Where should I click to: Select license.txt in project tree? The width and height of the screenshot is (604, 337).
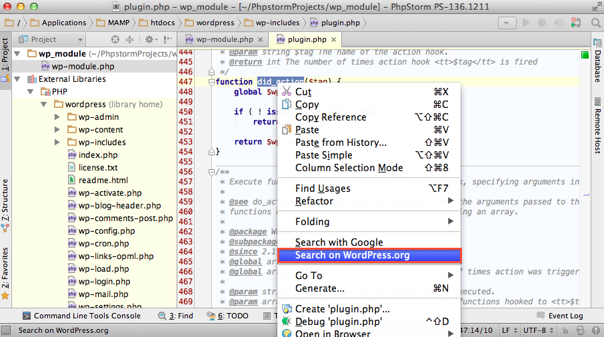(x=98, y=168)
